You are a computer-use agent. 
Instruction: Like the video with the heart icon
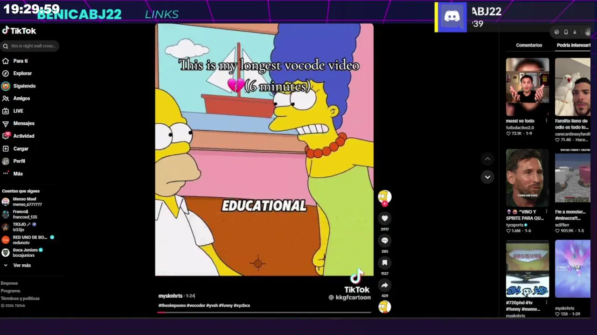384,218
